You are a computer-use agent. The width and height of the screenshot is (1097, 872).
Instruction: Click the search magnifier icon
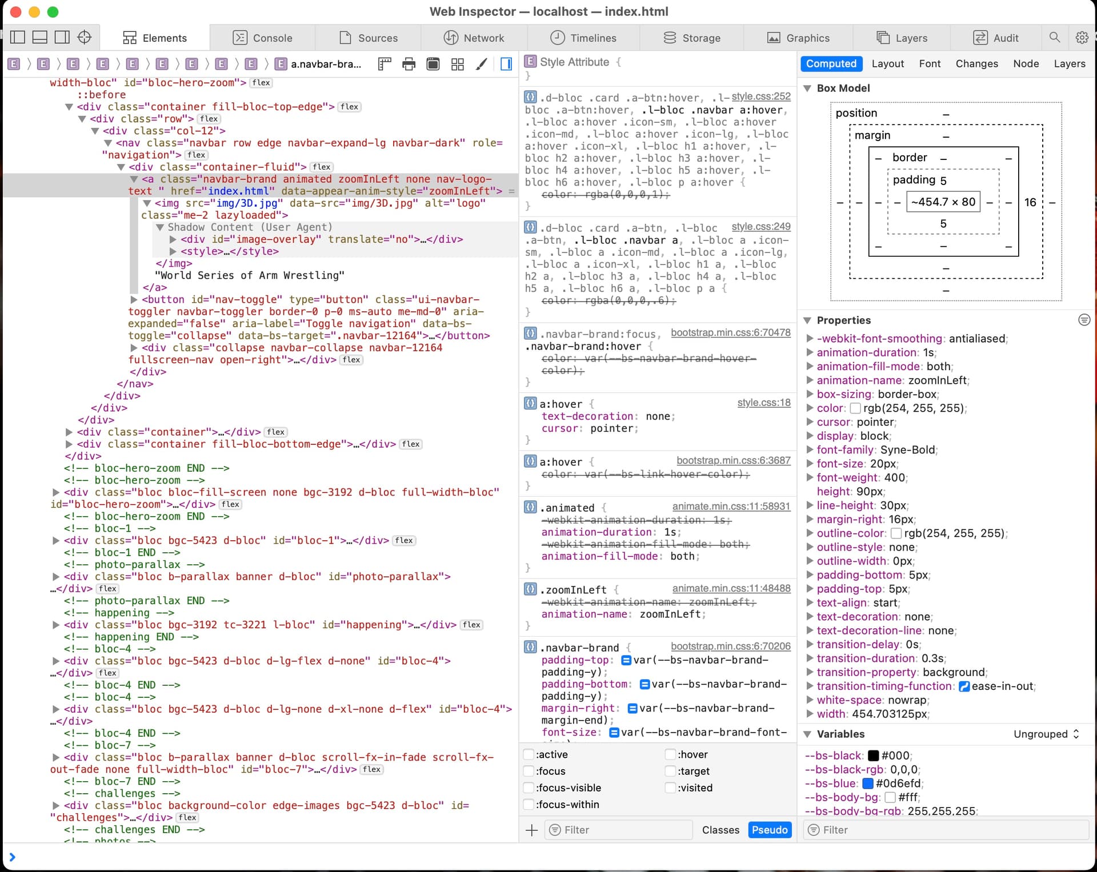[1055, 38]
